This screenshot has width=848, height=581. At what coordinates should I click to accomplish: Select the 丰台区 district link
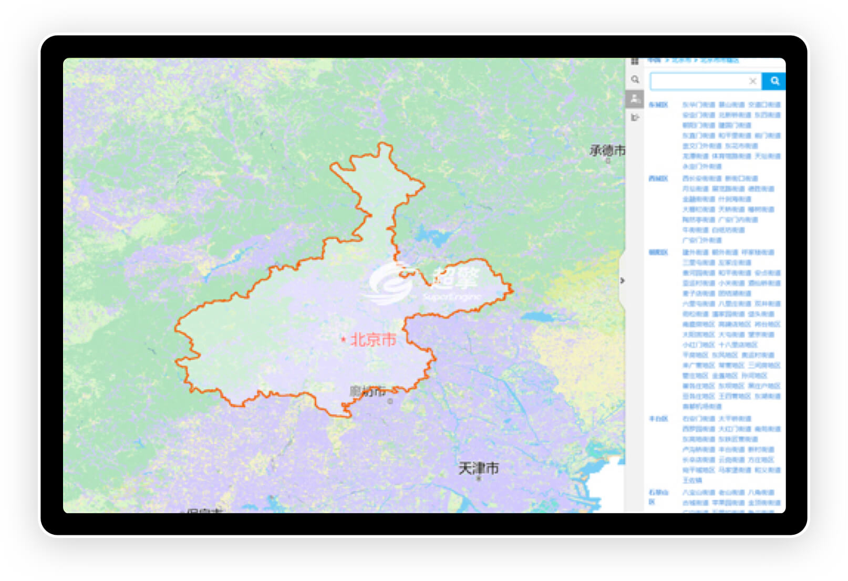(658, 419)
